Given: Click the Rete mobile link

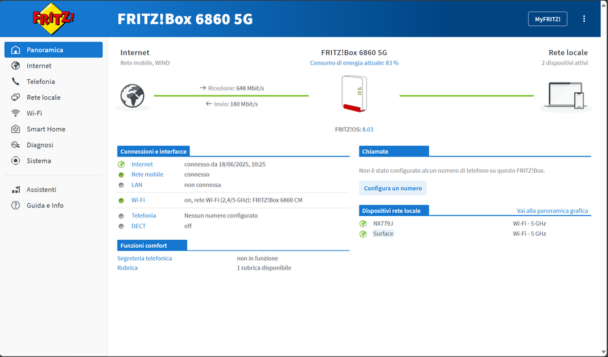Looking at the screenshot, I should (147, 174).
